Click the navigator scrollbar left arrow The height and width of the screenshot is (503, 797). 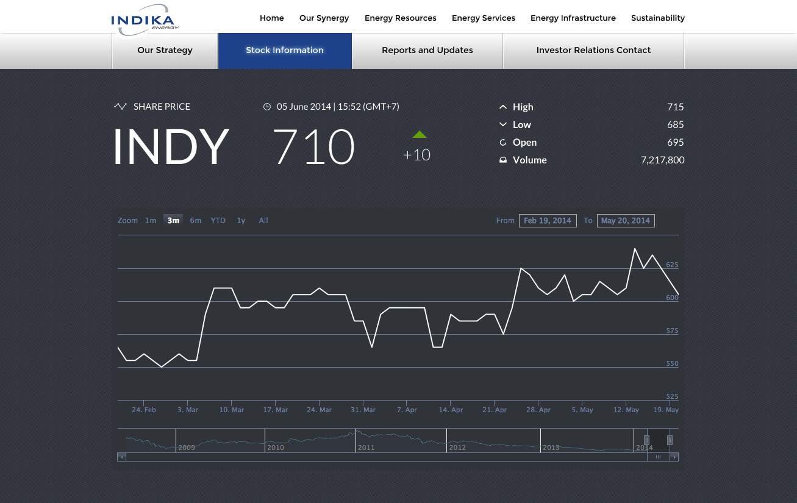(122, 456)
